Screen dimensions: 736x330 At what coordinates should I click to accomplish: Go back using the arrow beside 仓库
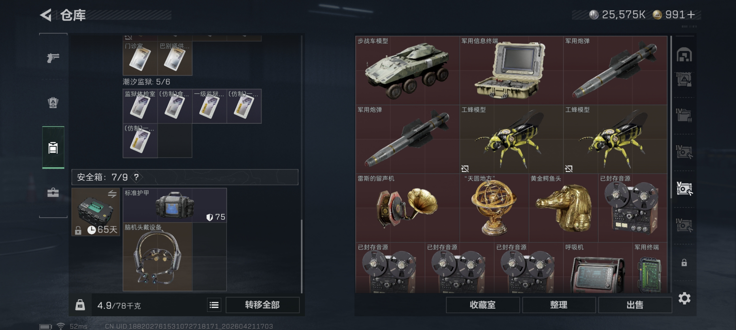pos(46,15)
